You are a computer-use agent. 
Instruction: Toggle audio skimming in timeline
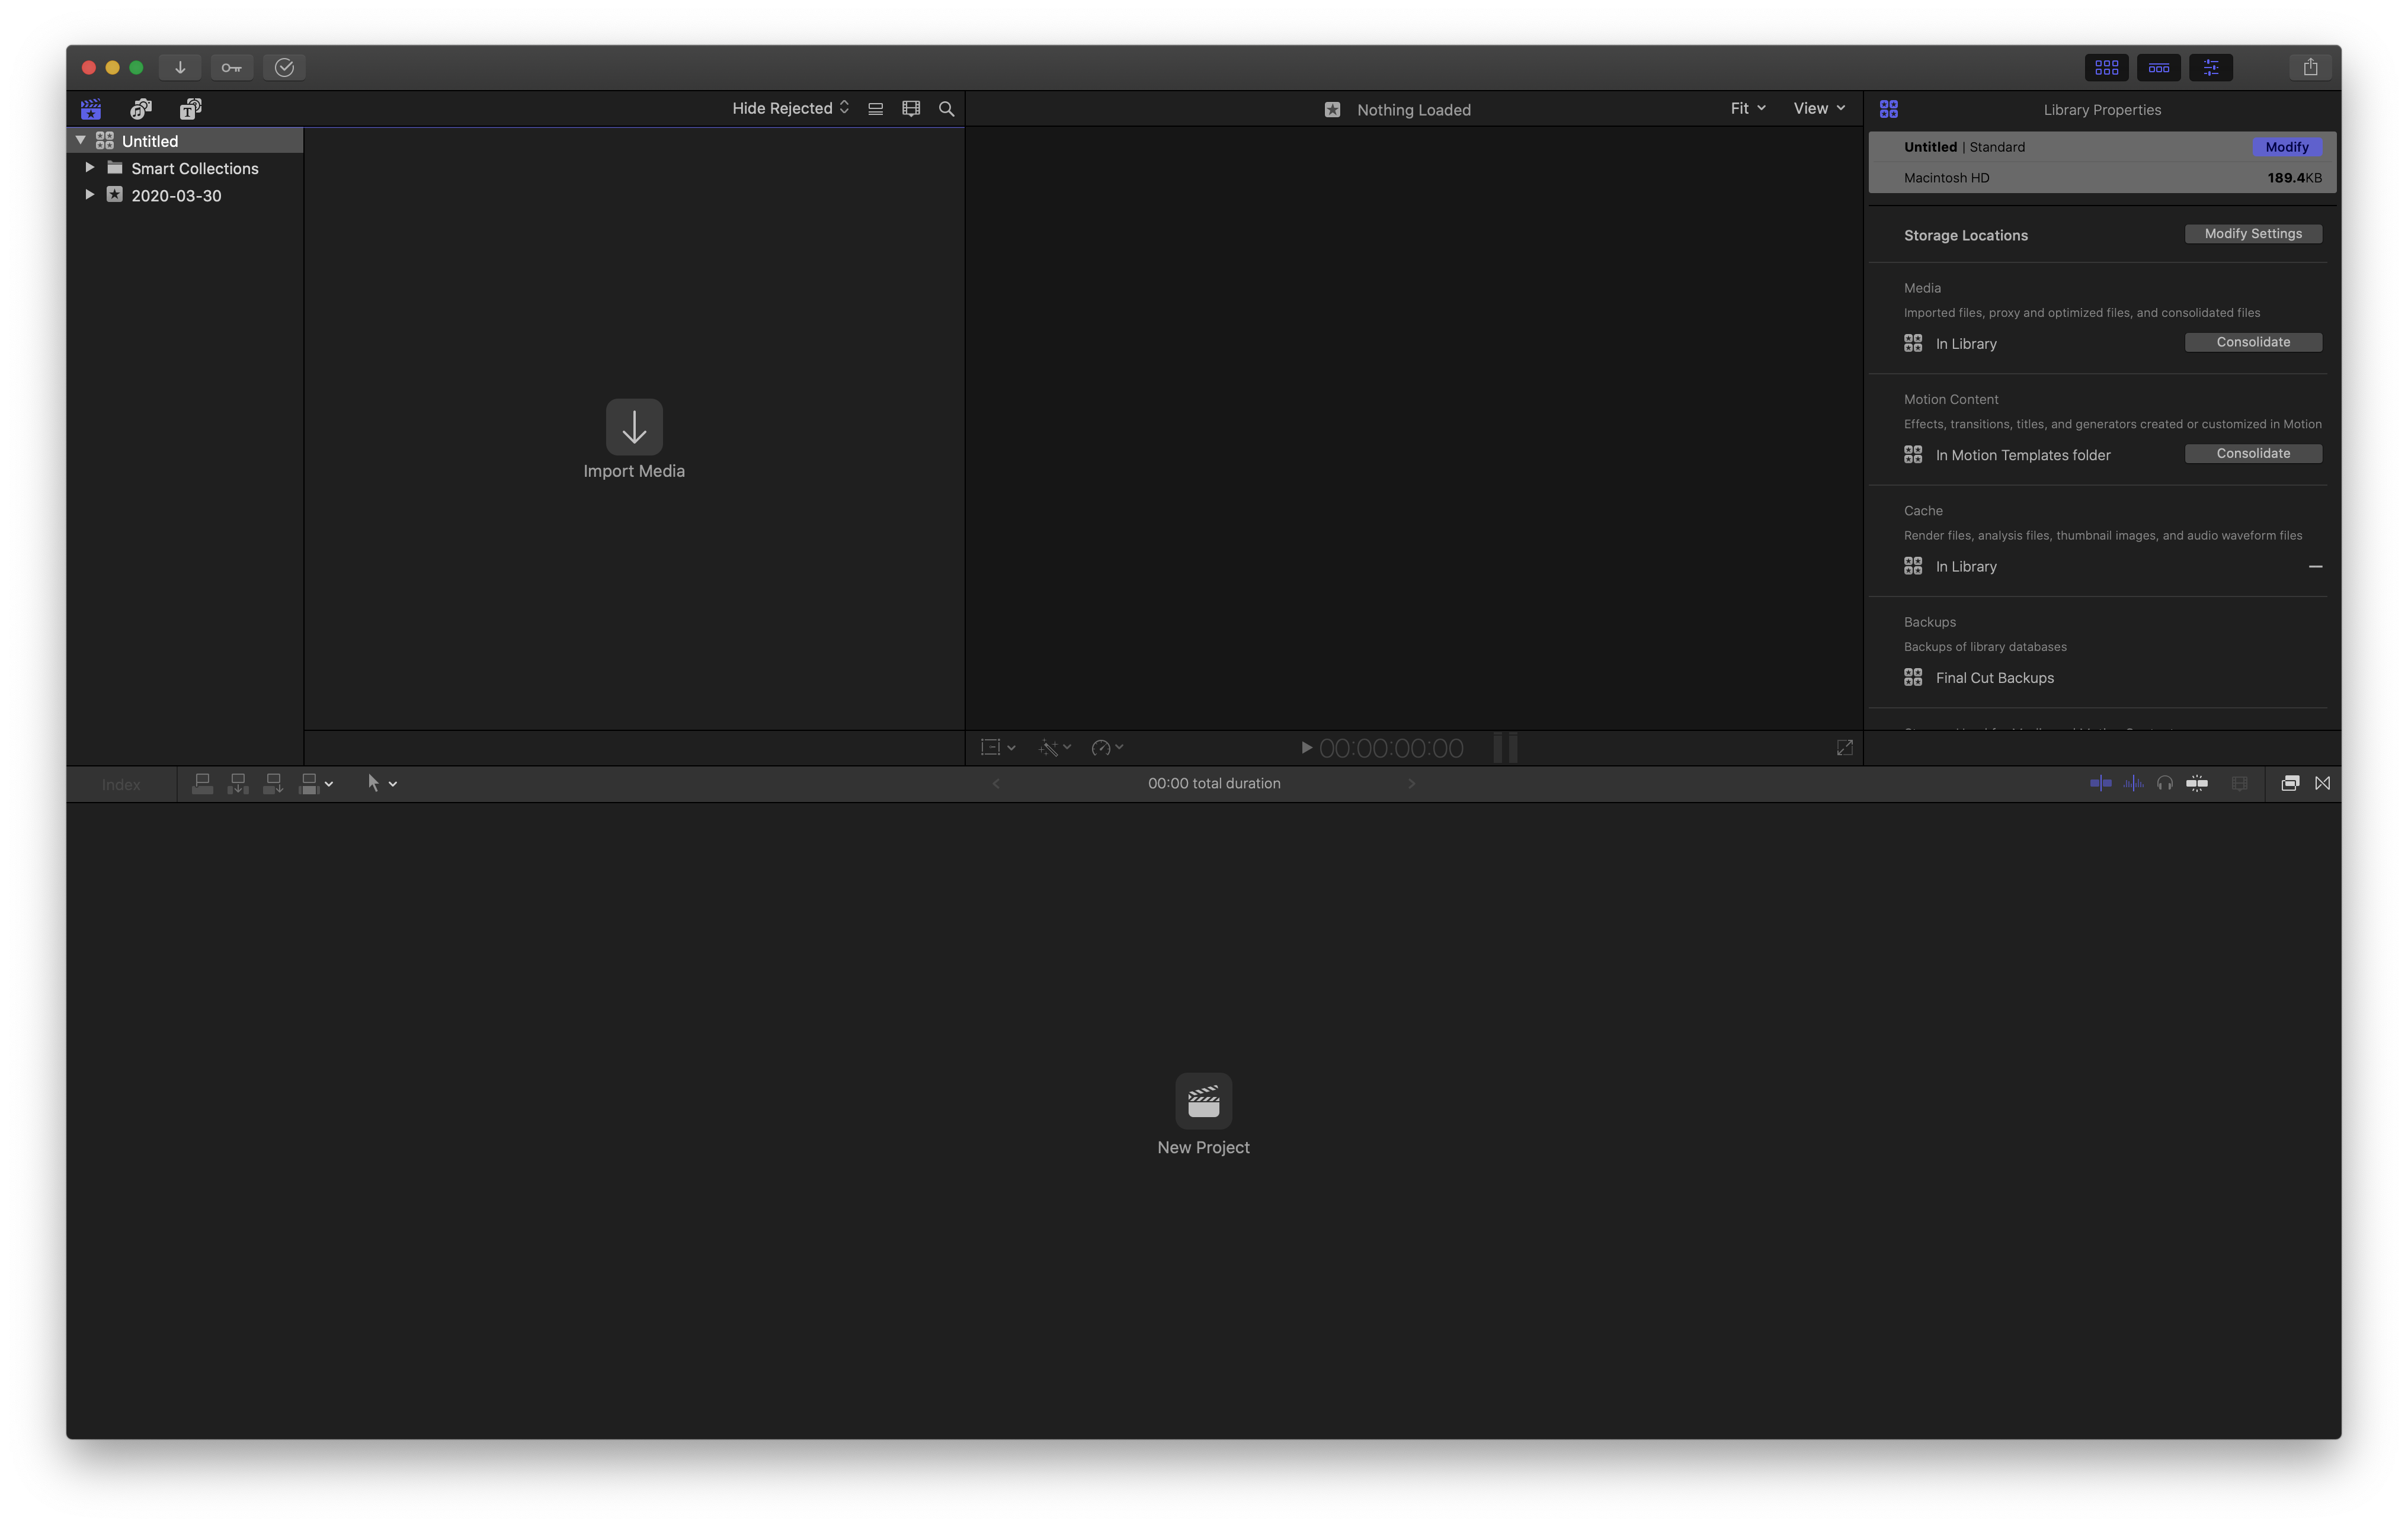tap(2133, 784)
